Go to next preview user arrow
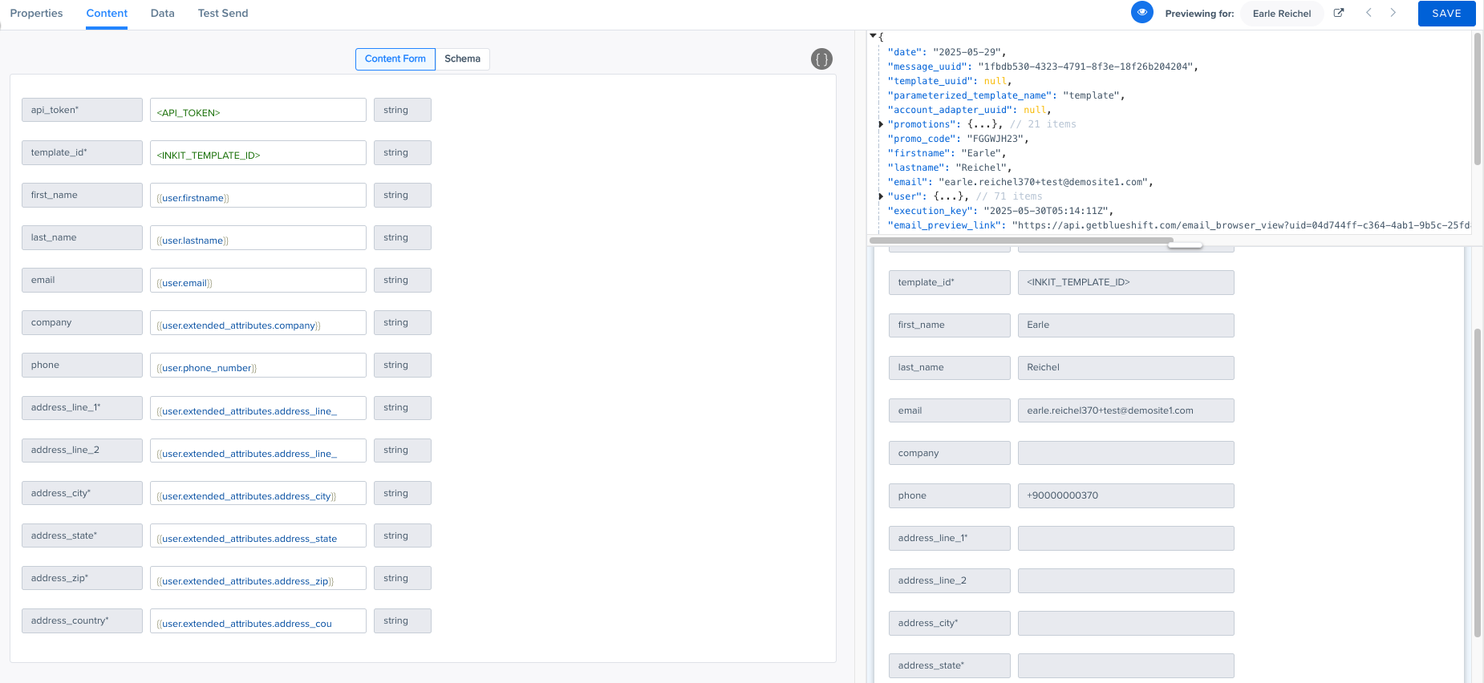The height and width of the screenshot is (683, 1484). point(1393,13)
